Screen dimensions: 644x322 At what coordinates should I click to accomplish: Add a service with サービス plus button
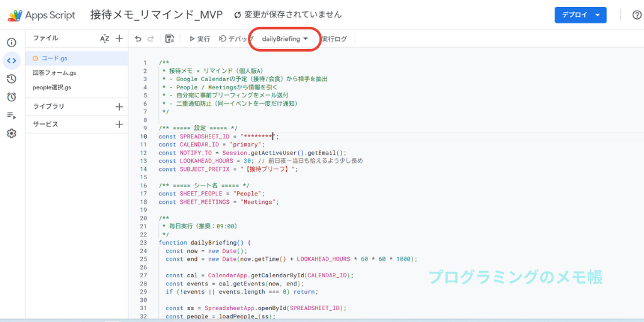[119, 125]
